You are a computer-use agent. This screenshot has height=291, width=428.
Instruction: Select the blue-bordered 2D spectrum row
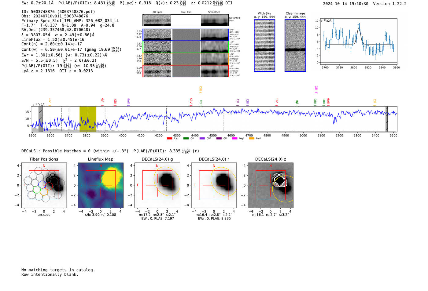[186, 35]
